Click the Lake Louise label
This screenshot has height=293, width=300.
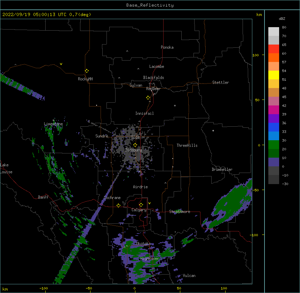[6, 168]
